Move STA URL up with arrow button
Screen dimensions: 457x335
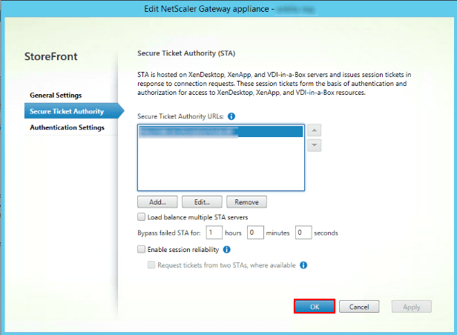click(x=315, y=130)
